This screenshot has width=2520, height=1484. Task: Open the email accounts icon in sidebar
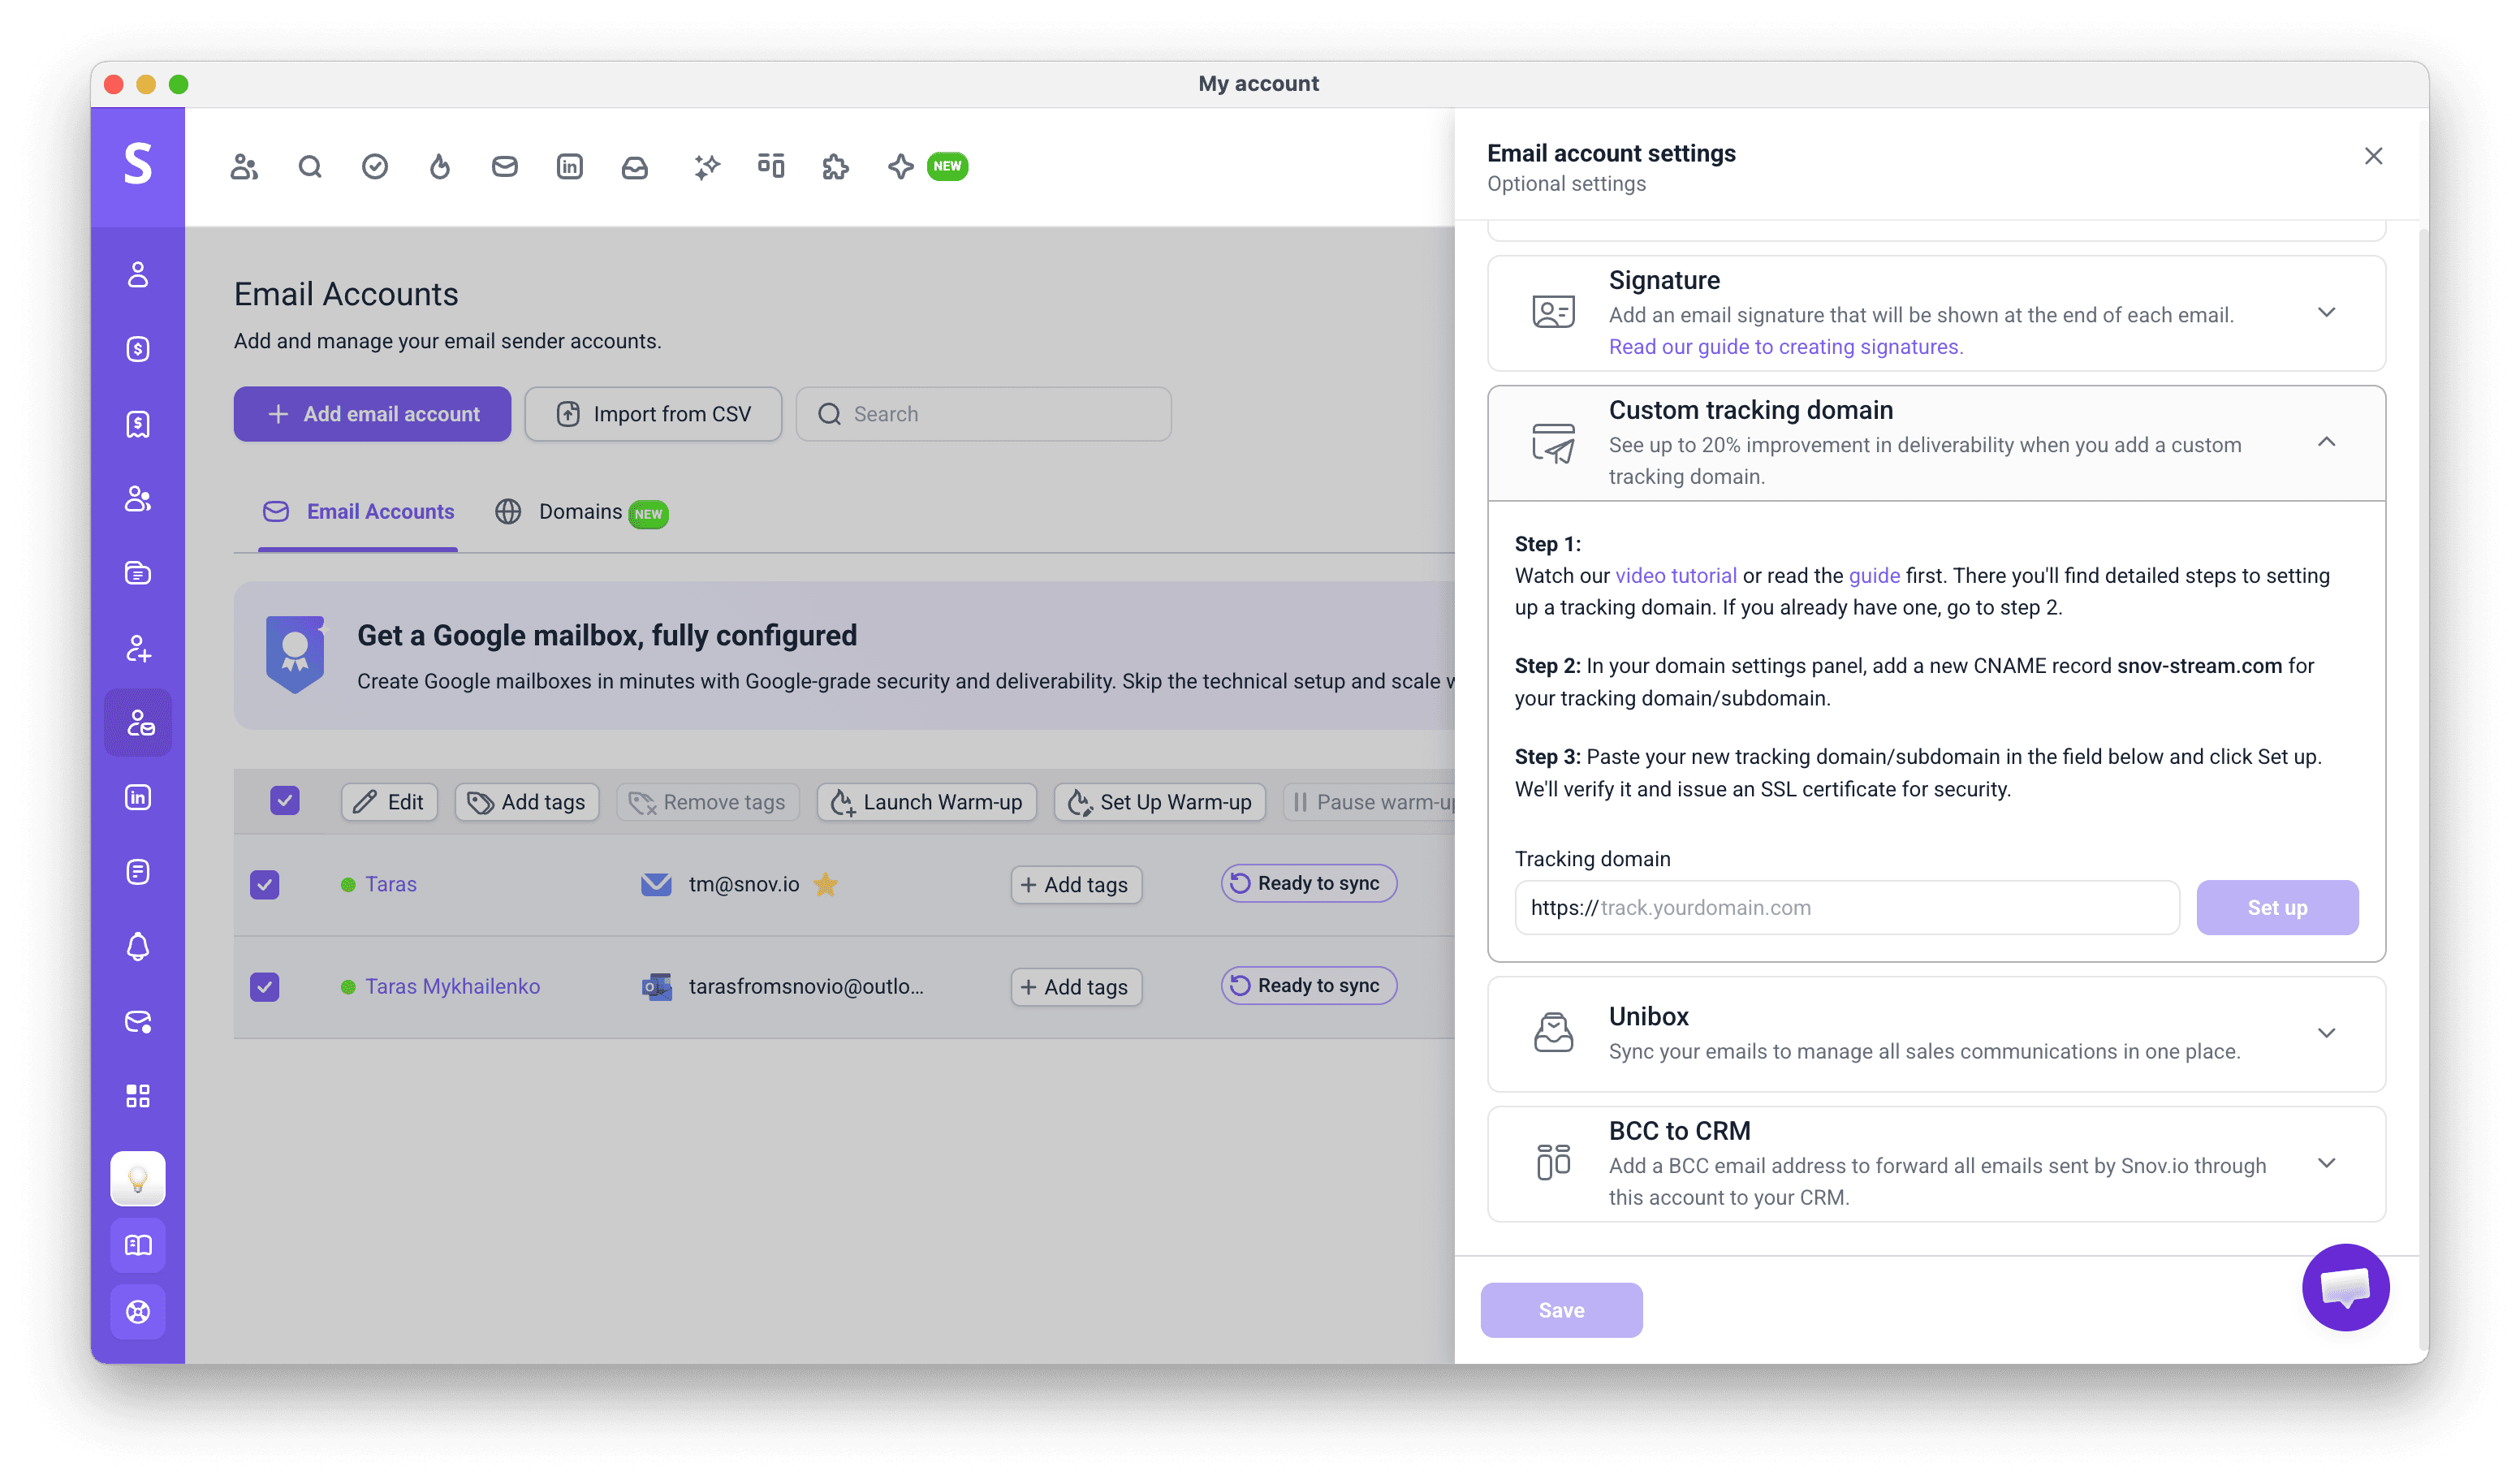[x=138, y=722]
